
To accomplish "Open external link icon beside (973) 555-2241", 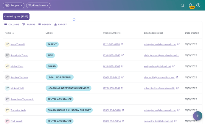I will point(122,88).
